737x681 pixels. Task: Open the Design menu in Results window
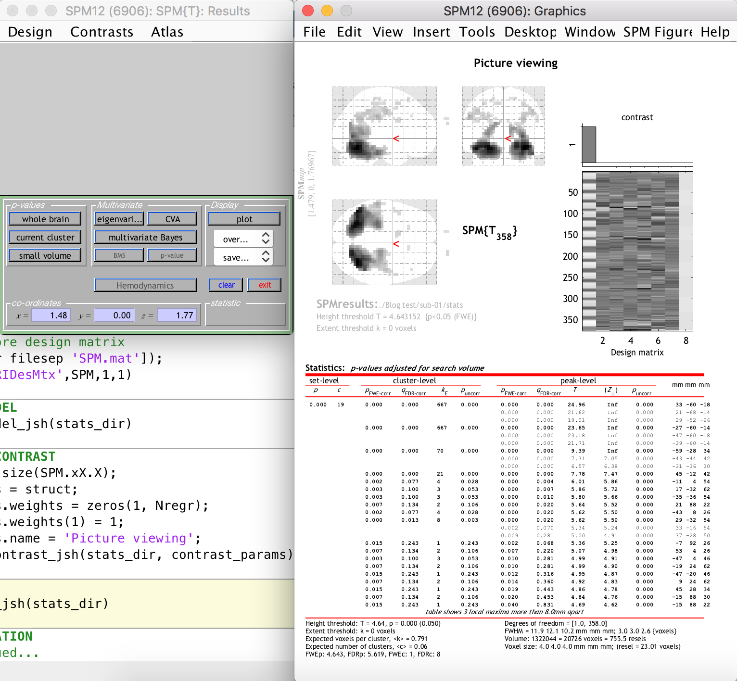[x=30, y=32]
